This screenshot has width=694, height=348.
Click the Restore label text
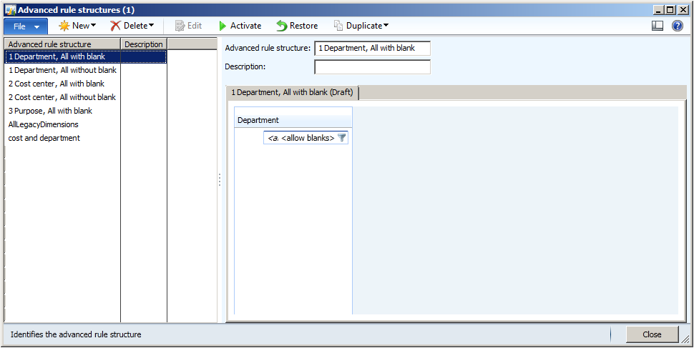click(x=303, y=26)
